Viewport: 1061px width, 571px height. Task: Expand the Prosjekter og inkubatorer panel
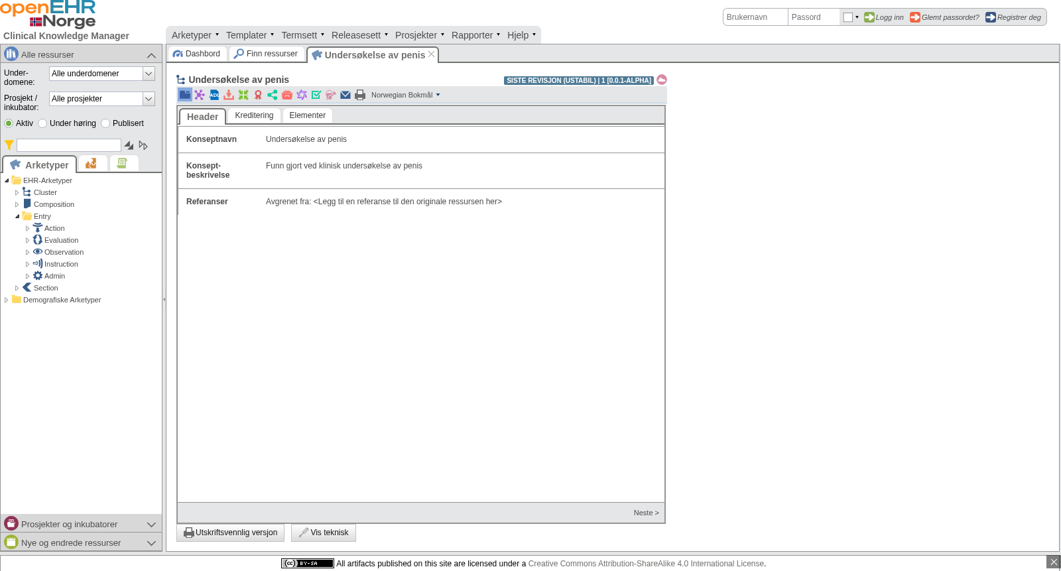151,524
